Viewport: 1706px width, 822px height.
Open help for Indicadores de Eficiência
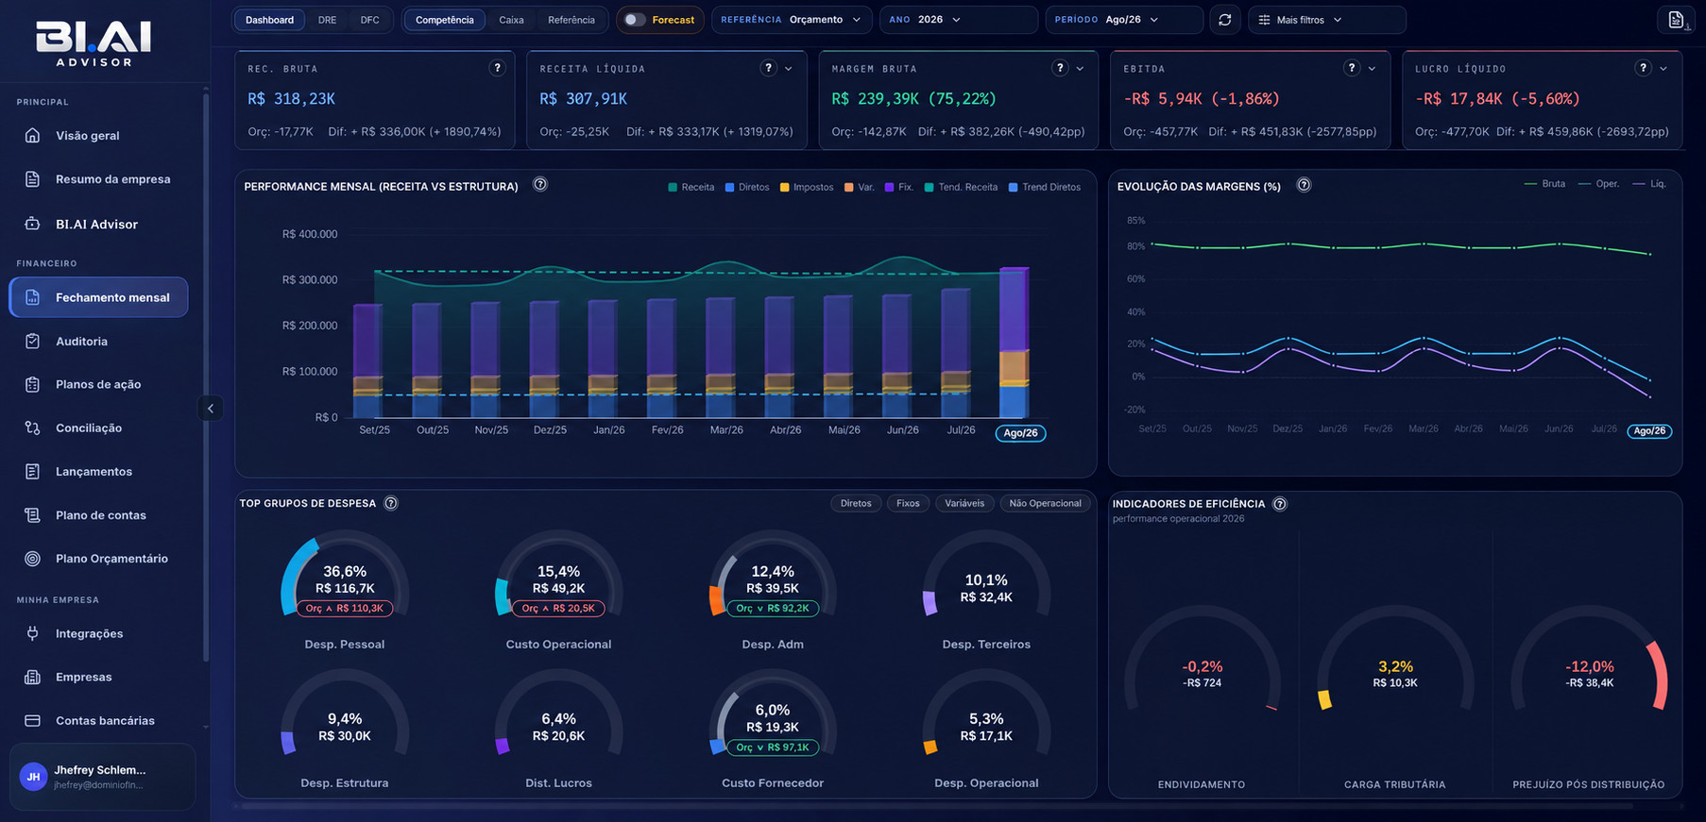[1280, 504]
